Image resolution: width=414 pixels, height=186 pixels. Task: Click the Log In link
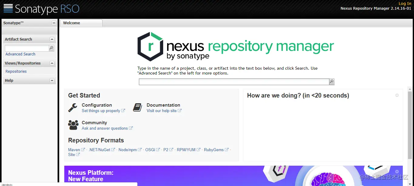point(405,4)
